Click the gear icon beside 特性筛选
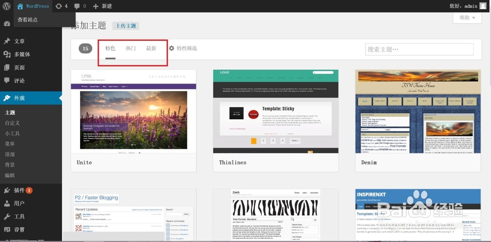Screen dimensions: 491x242 [x=171, y=48]
